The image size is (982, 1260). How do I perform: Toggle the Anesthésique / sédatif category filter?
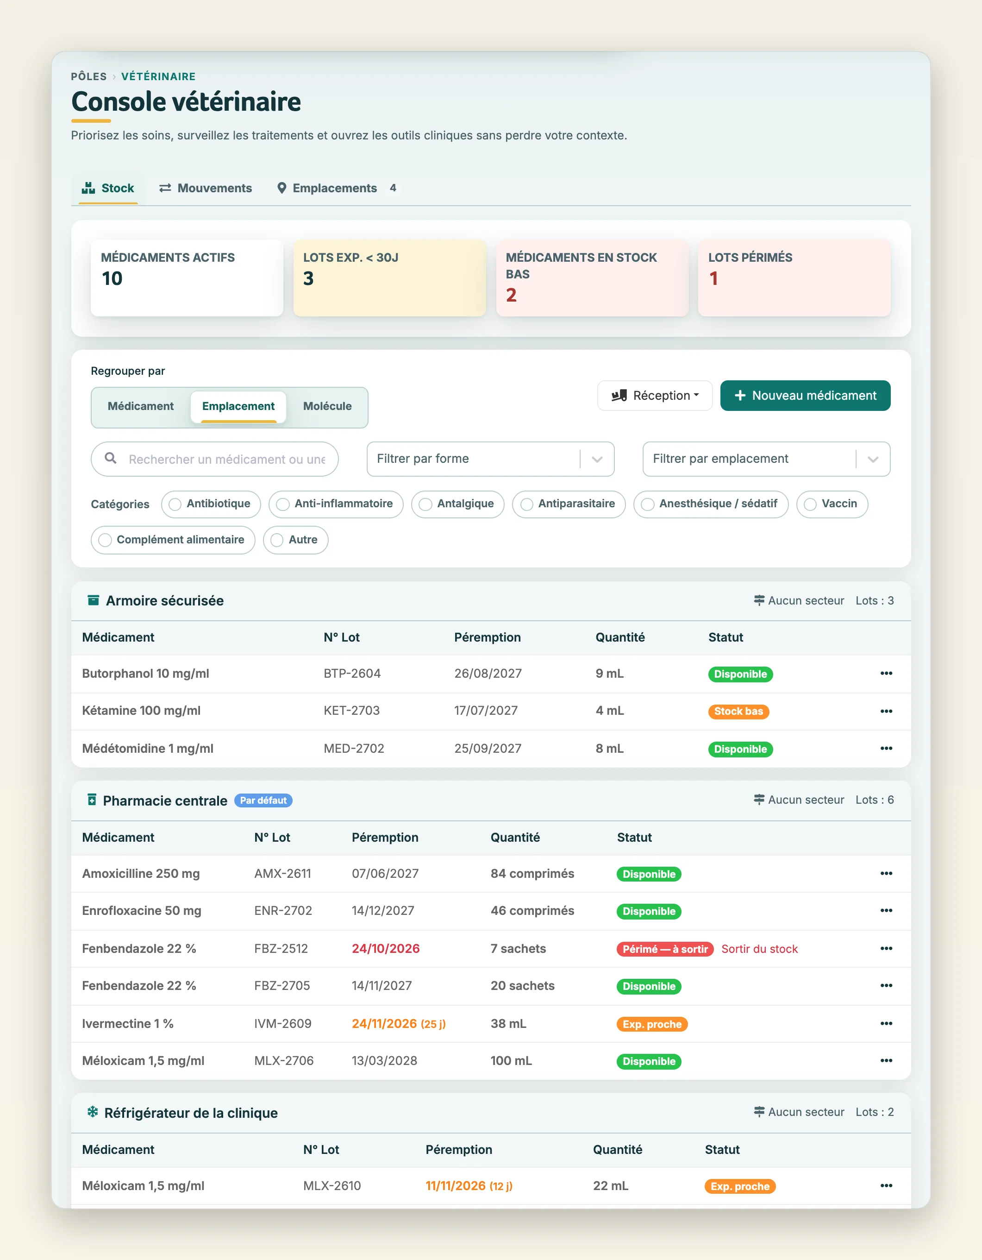coord(710,504)
